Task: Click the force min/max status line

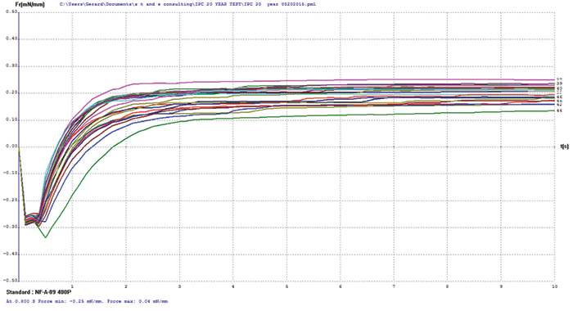Action: point(87,301)
